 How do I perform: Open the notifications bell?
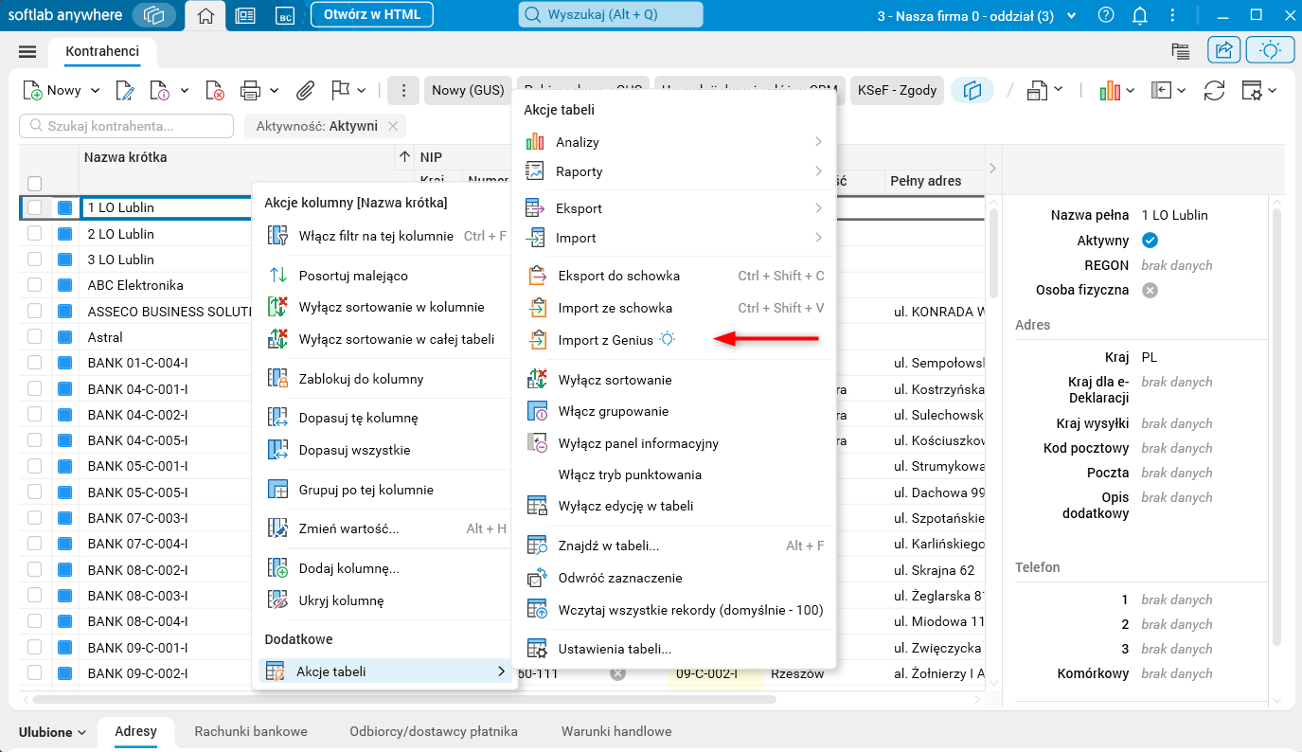pyautogui.click(x=1140, y=15)
